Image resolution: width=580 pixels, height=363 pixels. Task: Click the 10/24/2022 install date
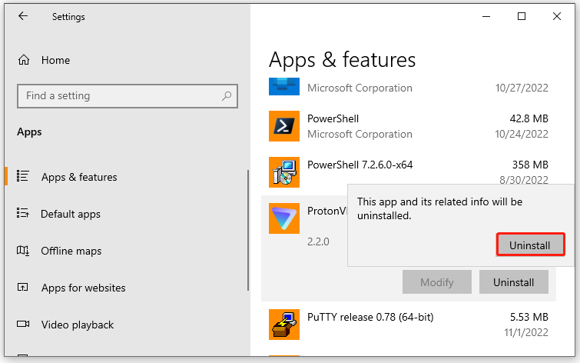(x=522, y=134)
